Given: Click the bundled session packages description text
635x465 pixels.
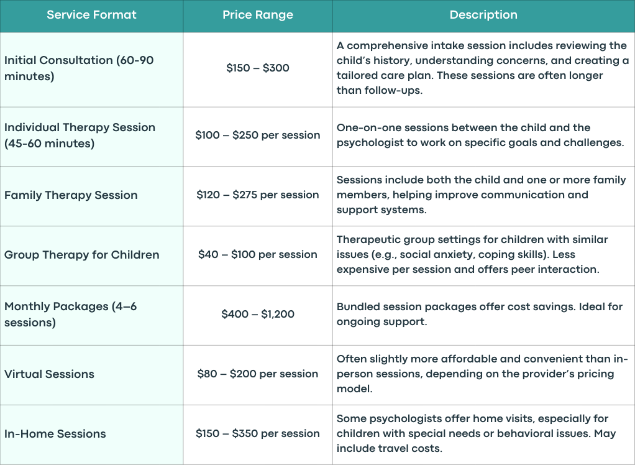Looking at the screenshot, I should 480,315.
